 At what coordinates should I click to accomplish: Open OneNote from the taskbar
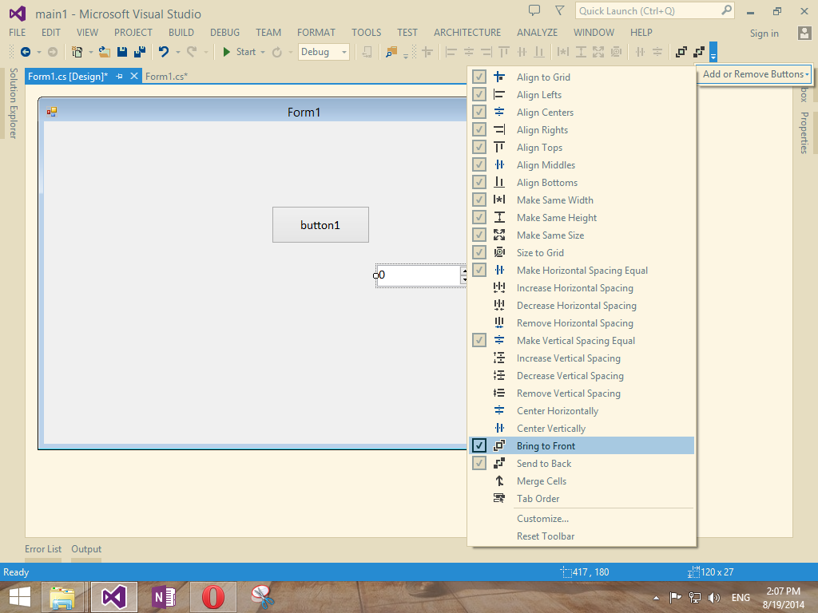163,597
